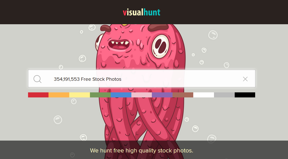The height and width of the screenshot is (159, 288).
Task: Pick the purple color swatch
Action: coord(162,95)
